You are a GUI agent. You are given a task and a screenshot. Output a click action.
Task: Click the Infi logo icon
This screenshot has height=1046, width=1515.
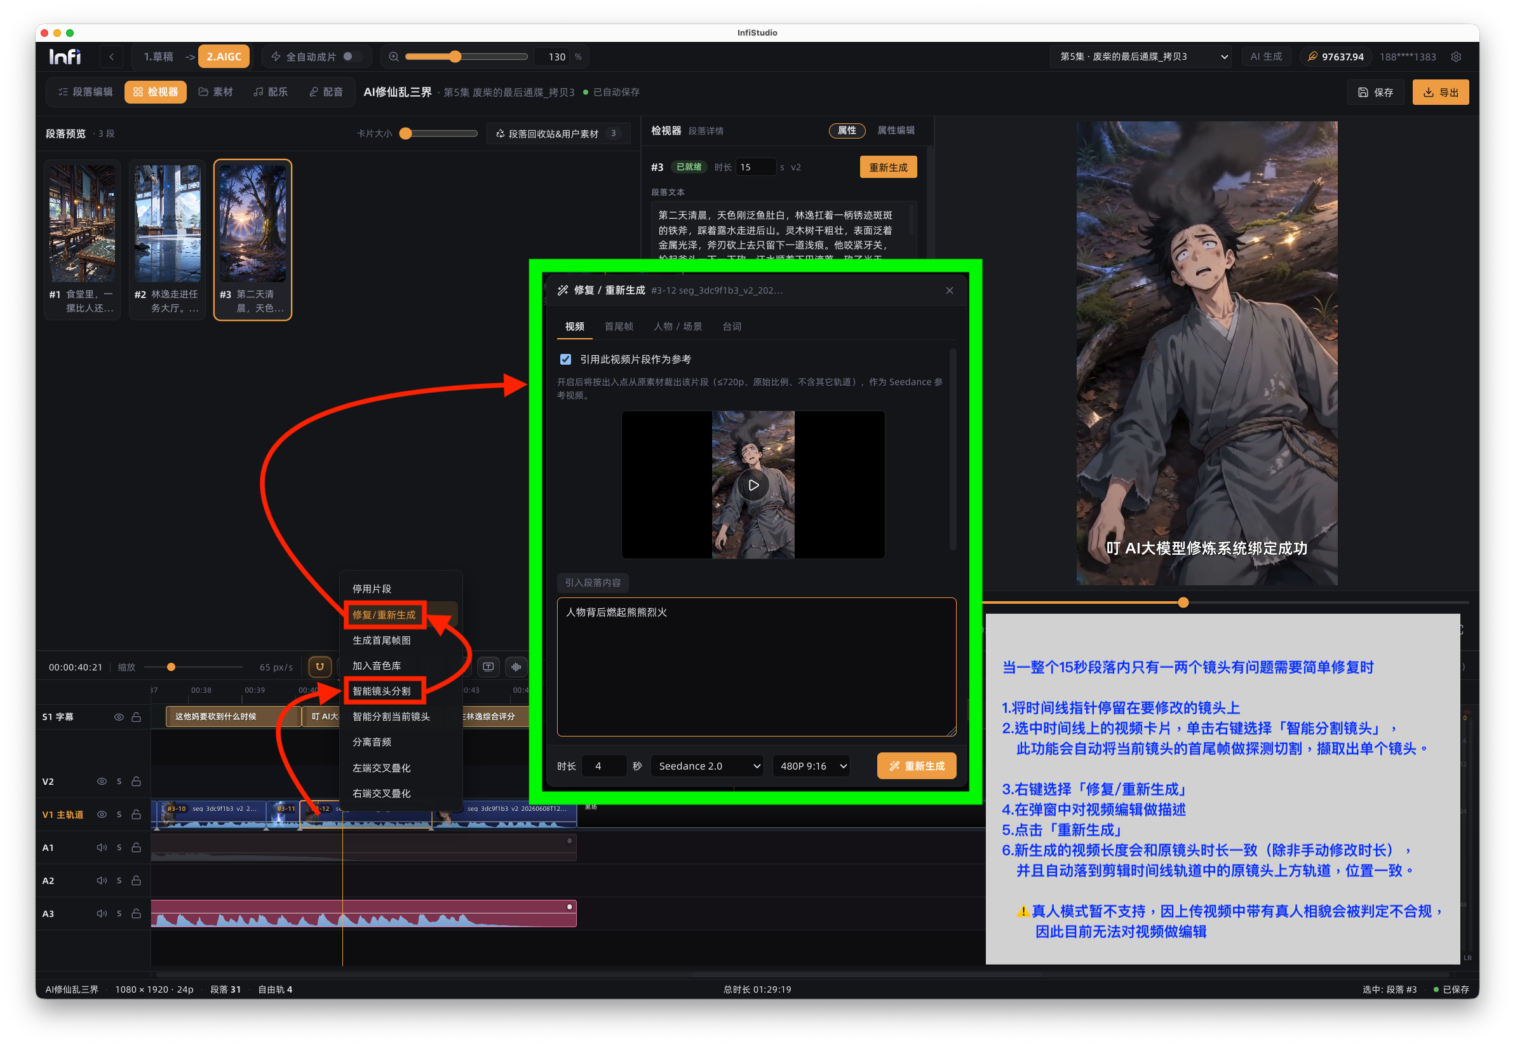pos(65,57)
